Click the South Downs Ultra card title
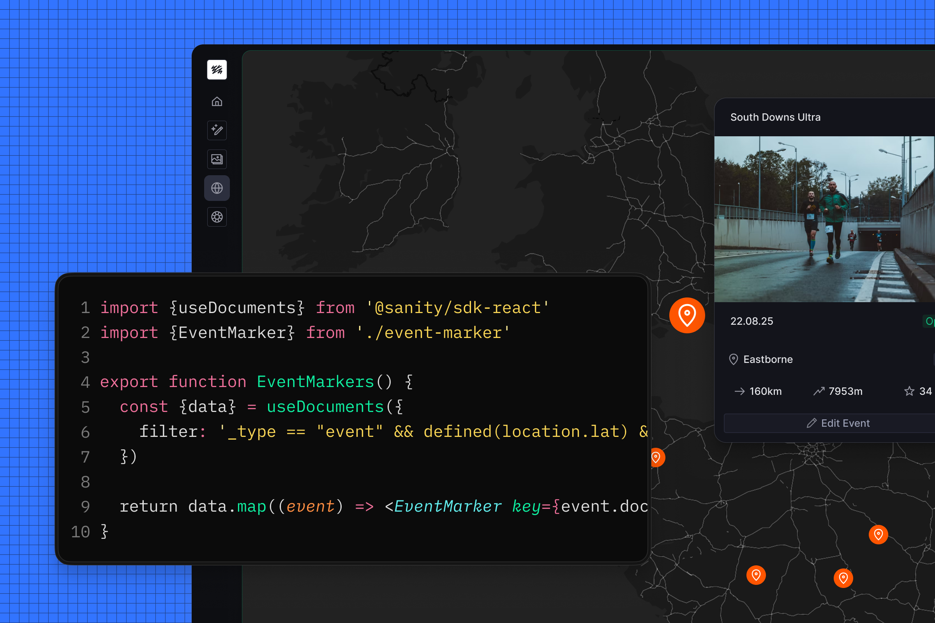This screenshot has height=623, width=935. tap(775, 117)
